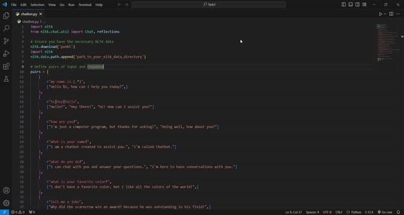
Task: Open the Accounts menu icon
Action: [x=6, y=191]
